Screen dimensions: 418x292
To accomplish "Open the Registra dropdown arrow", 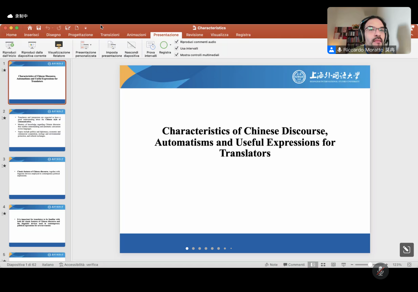I will (171, 45).
